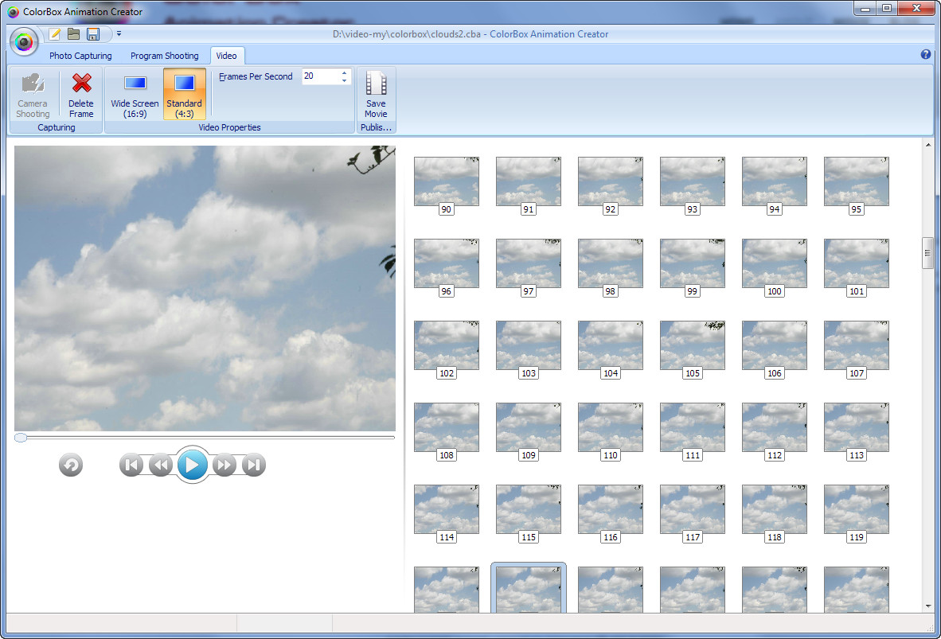The image size is (941, 639).
Task: Toggle the loop playback button
Action: pos(71,465)
